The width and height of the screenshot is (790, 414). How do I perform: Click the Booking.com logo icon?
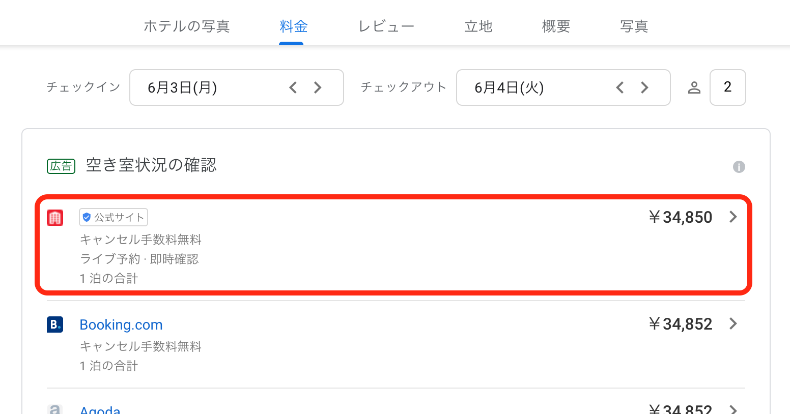click(x=55, y=324)
